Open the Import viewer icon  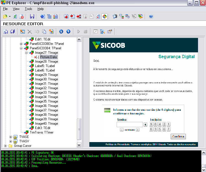click(x=72, y=17)
